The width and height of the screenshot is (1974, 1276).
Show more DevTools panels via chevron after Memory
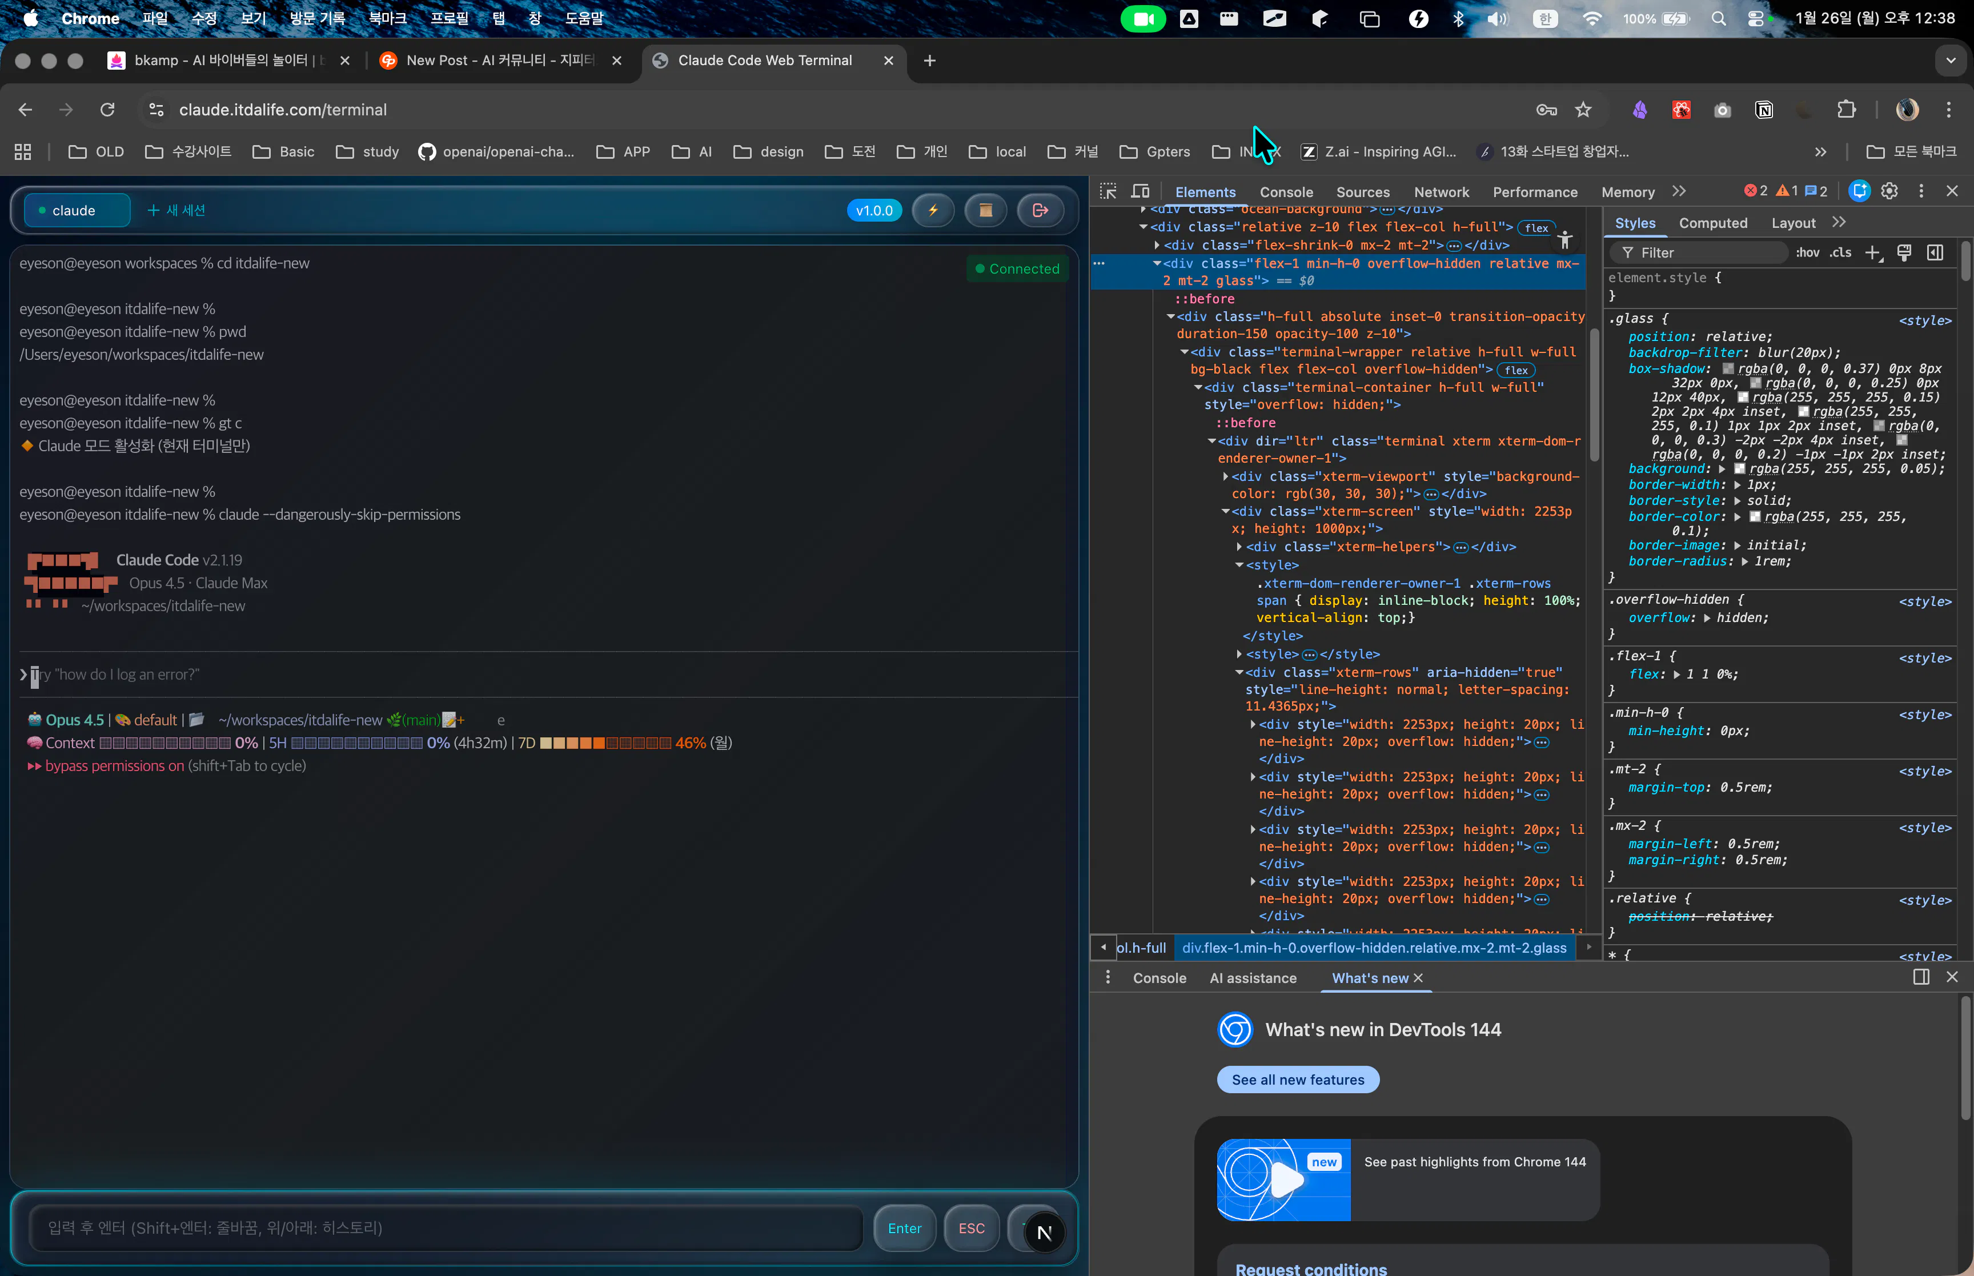[x=1678, y=191]
